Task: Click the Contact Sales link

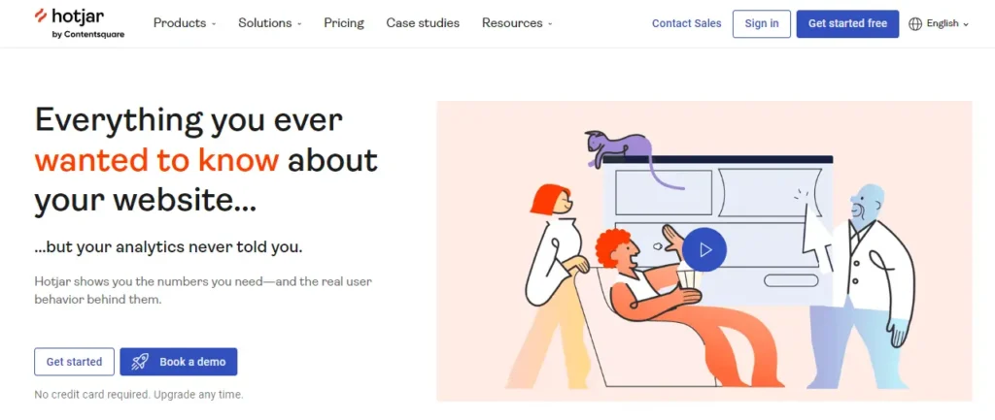Action: [x=687, y=23]
